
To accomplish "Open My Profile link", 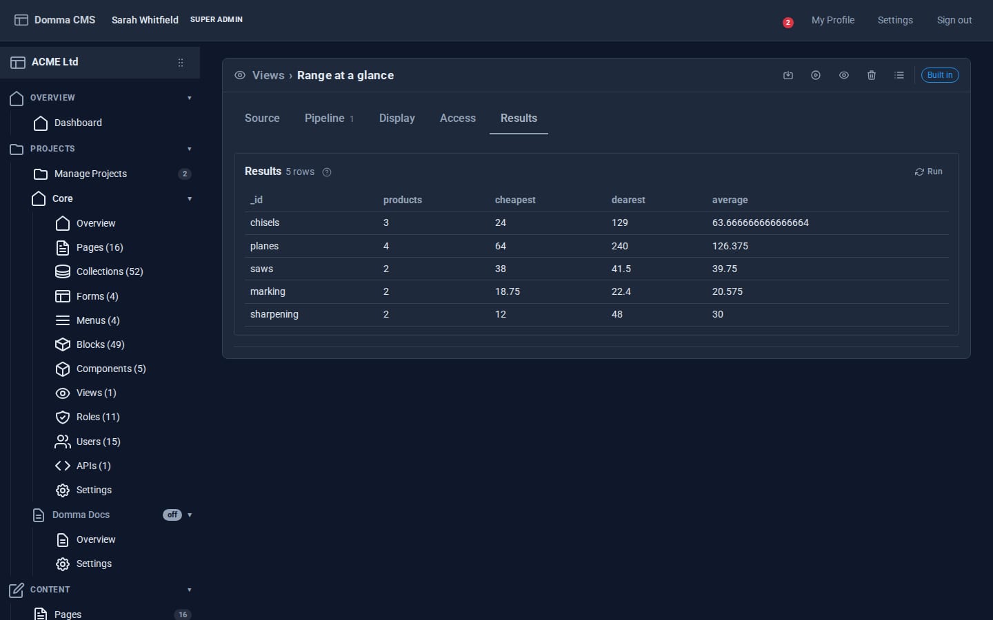I will (x=833, y=20).
